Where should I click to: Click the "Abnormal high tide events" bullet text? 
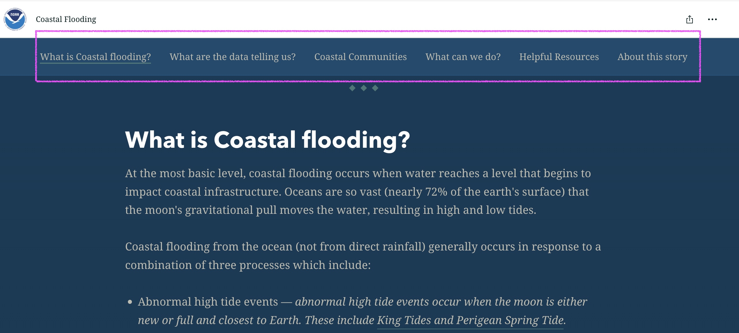pos(208,302)
